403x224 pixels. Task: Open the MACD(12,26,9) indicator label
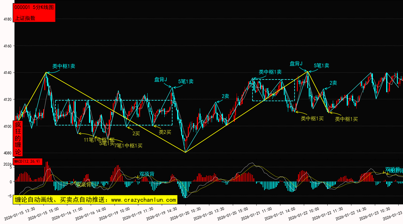click(x=28, y=162)
